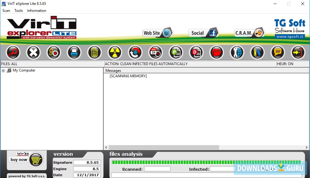Click the powered by: TG Soft s.a.s. text
This screenshot has width=310, height=178.
click(27, 176)
